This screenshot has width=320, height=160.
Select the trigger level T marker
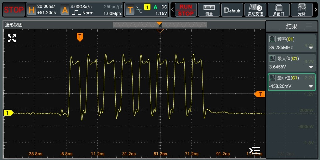tap(260, 94)
